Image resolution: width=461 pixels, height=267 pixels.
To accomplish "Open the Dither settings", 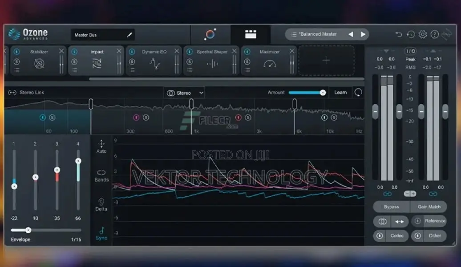I will click(x=435, y=235).
